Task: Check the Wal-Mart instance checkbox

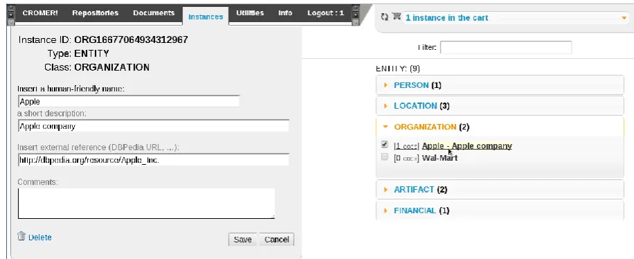Action: coord(385,157)
